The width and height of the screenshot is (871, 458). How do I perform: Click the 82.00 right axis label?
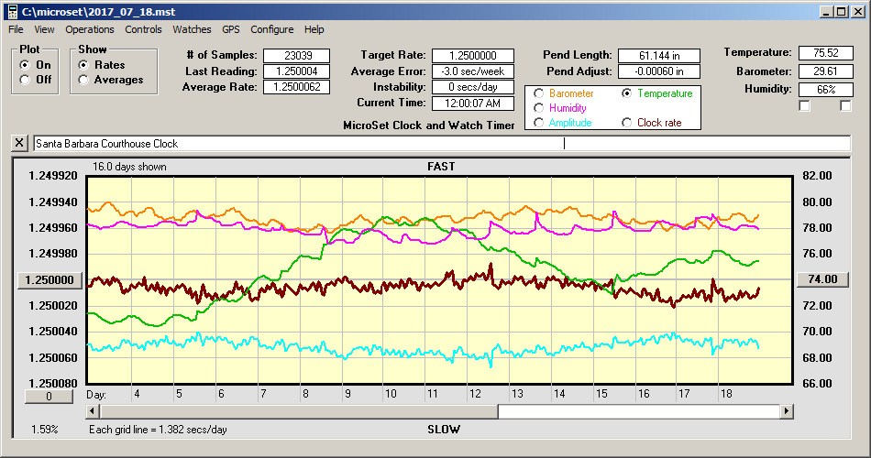click(x=817, y=176)
